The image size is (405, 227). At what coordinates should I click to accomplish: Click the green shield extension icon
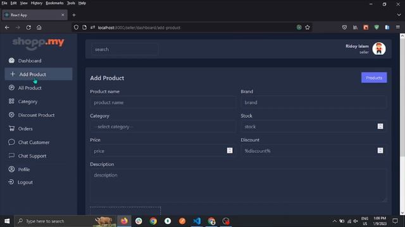[x=377, y=27]
